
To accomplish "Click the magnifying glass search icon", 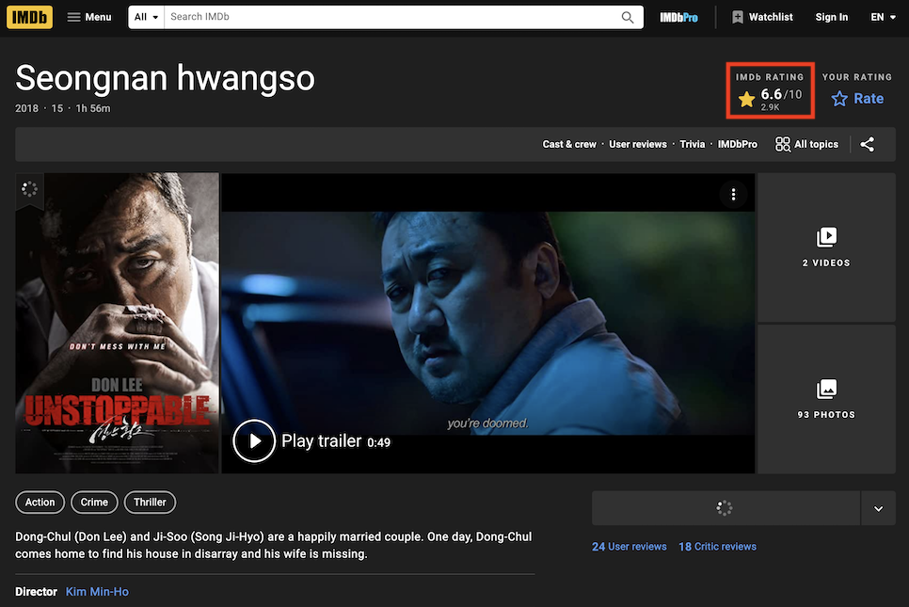I will point(628,17).
